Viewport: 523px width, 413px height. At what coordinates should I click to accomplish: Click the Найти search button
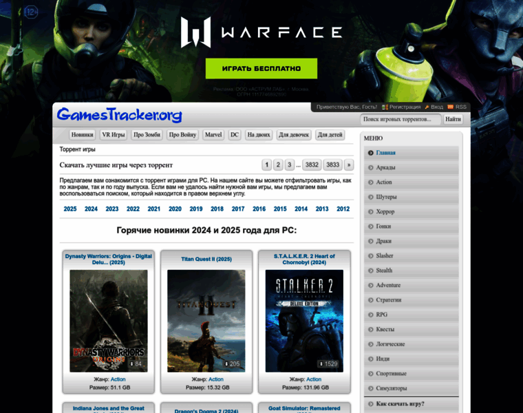coord(453,119)
